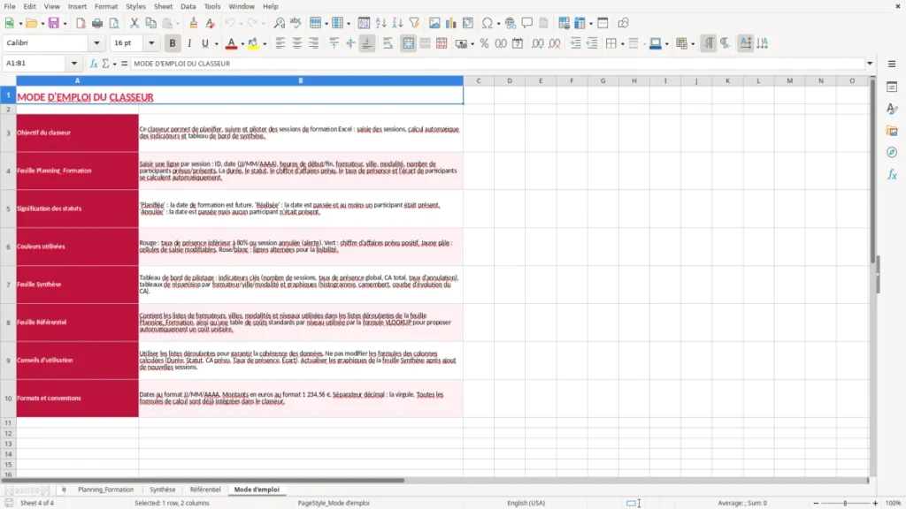The width and height of the screenshot is (906, 509).
Task: Open Find & Replace
Action: tap(279, 23)
